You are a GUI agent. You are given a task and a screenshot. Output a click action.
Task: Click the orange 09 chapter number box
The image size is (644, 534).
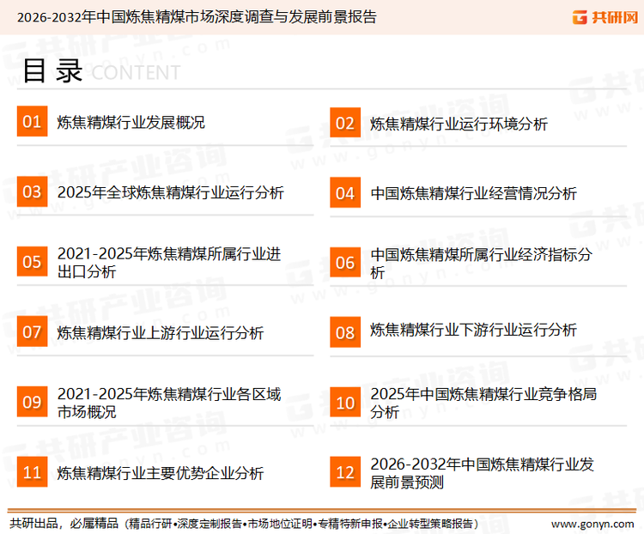click(x=32, y=402)
